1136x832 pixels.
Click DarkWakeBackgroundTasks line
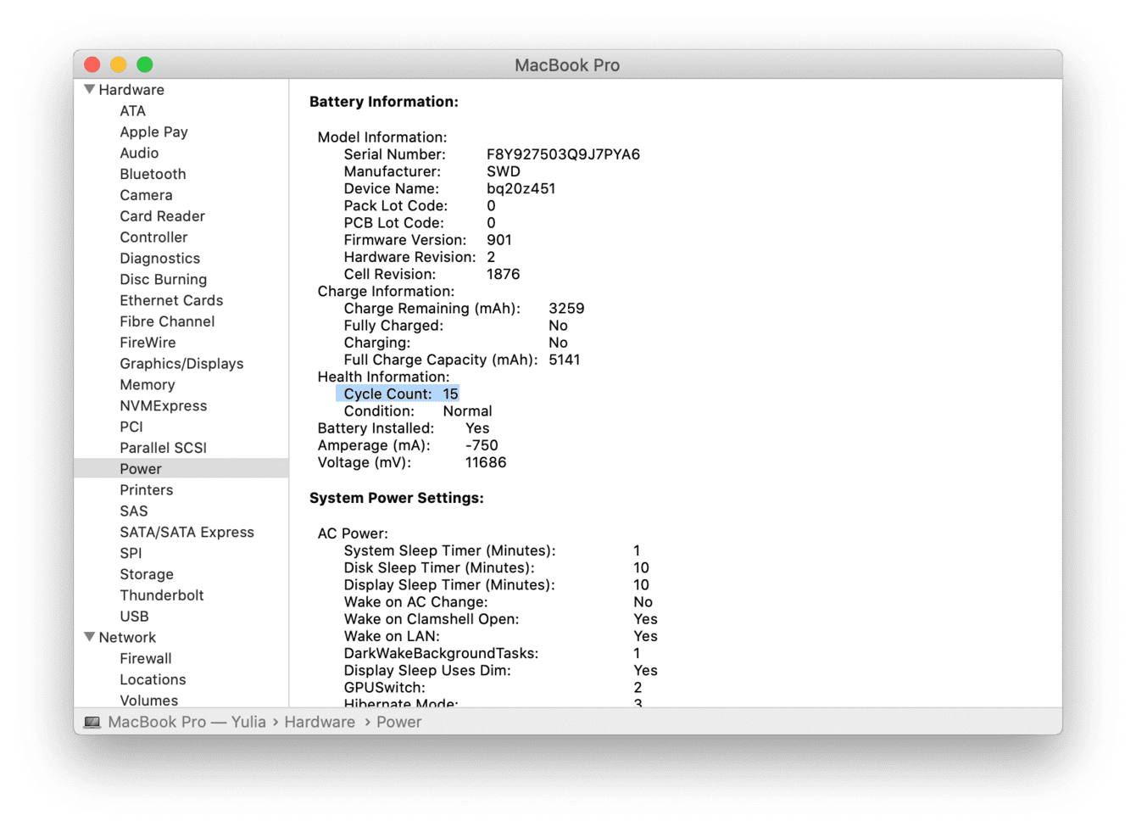(x=492, y=653)
